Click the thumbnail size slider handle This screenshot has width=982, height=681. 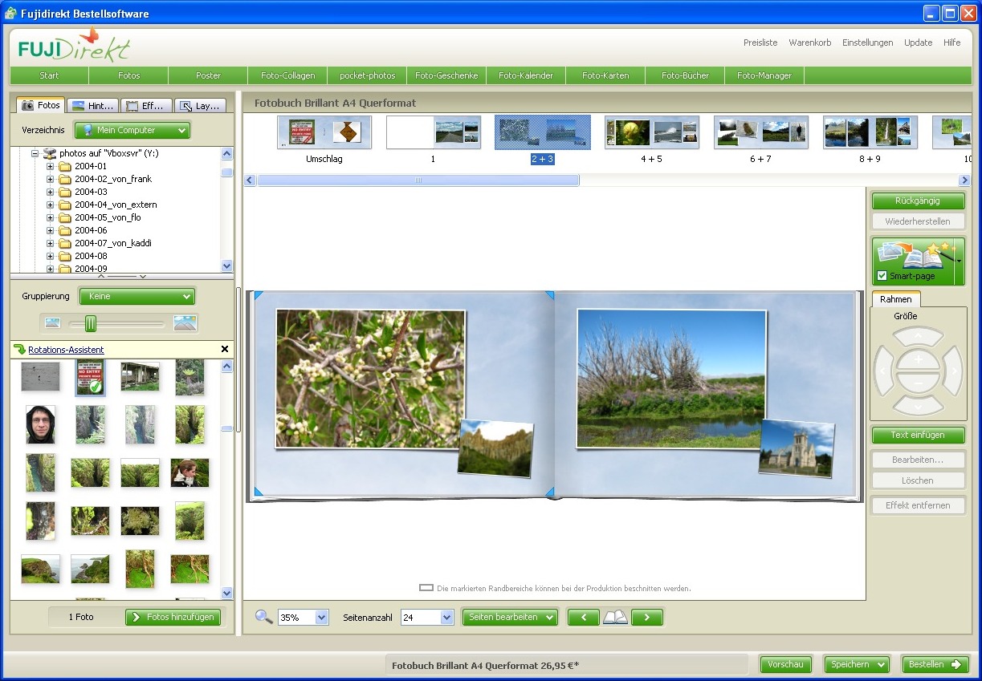click(91, 323)
